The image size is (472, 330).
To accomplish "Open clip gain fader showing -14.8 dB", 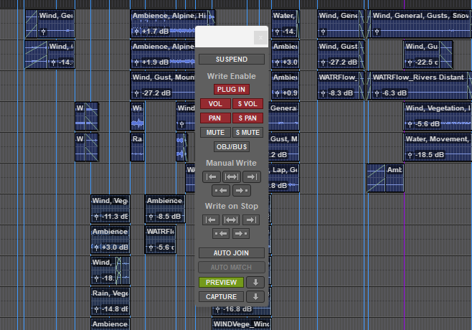I will (x=96, y=309).
